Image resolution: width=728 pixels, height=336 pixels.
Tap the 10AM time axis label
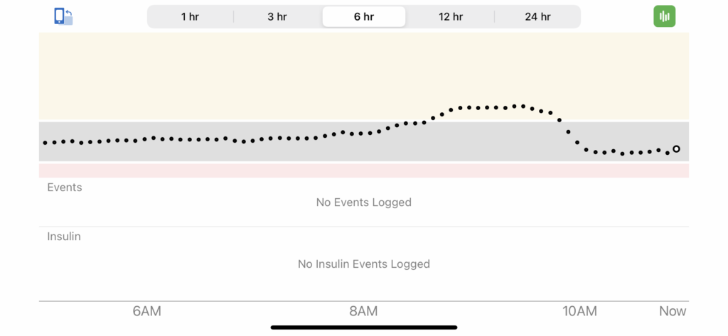[x=580, y=311]
